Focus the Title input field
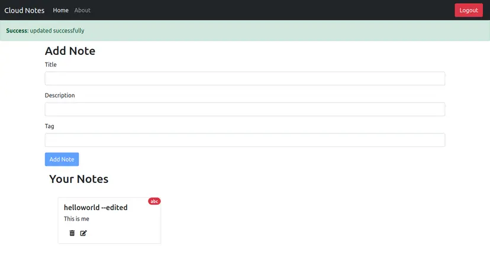490x275 pixels. [244, 78]
